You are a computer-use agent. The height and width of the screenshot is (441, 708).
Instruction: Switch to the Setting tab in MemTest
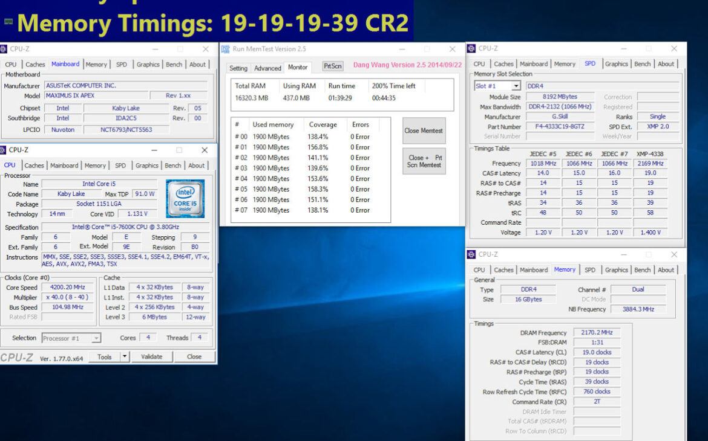click(240, 68)
